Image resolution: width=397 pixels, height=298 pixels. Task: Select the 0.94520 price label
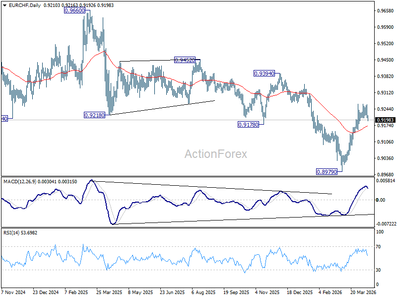click(185, 60)
